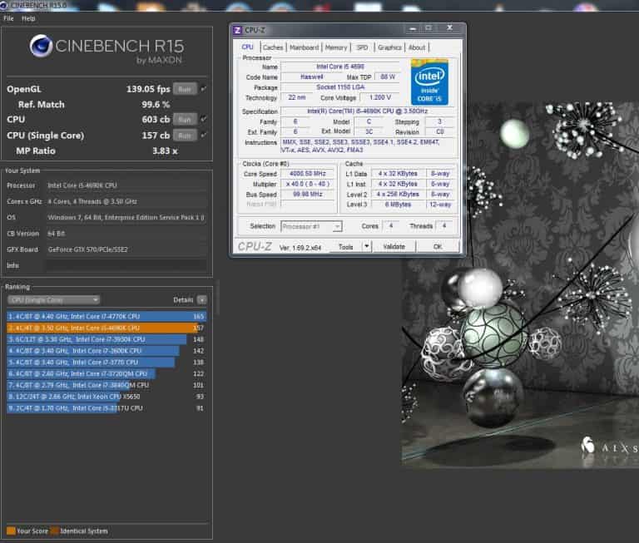Select the Core i7-3720QM ranking row
The width and height of the screenshot is (639, 543).
click(106, 373)
